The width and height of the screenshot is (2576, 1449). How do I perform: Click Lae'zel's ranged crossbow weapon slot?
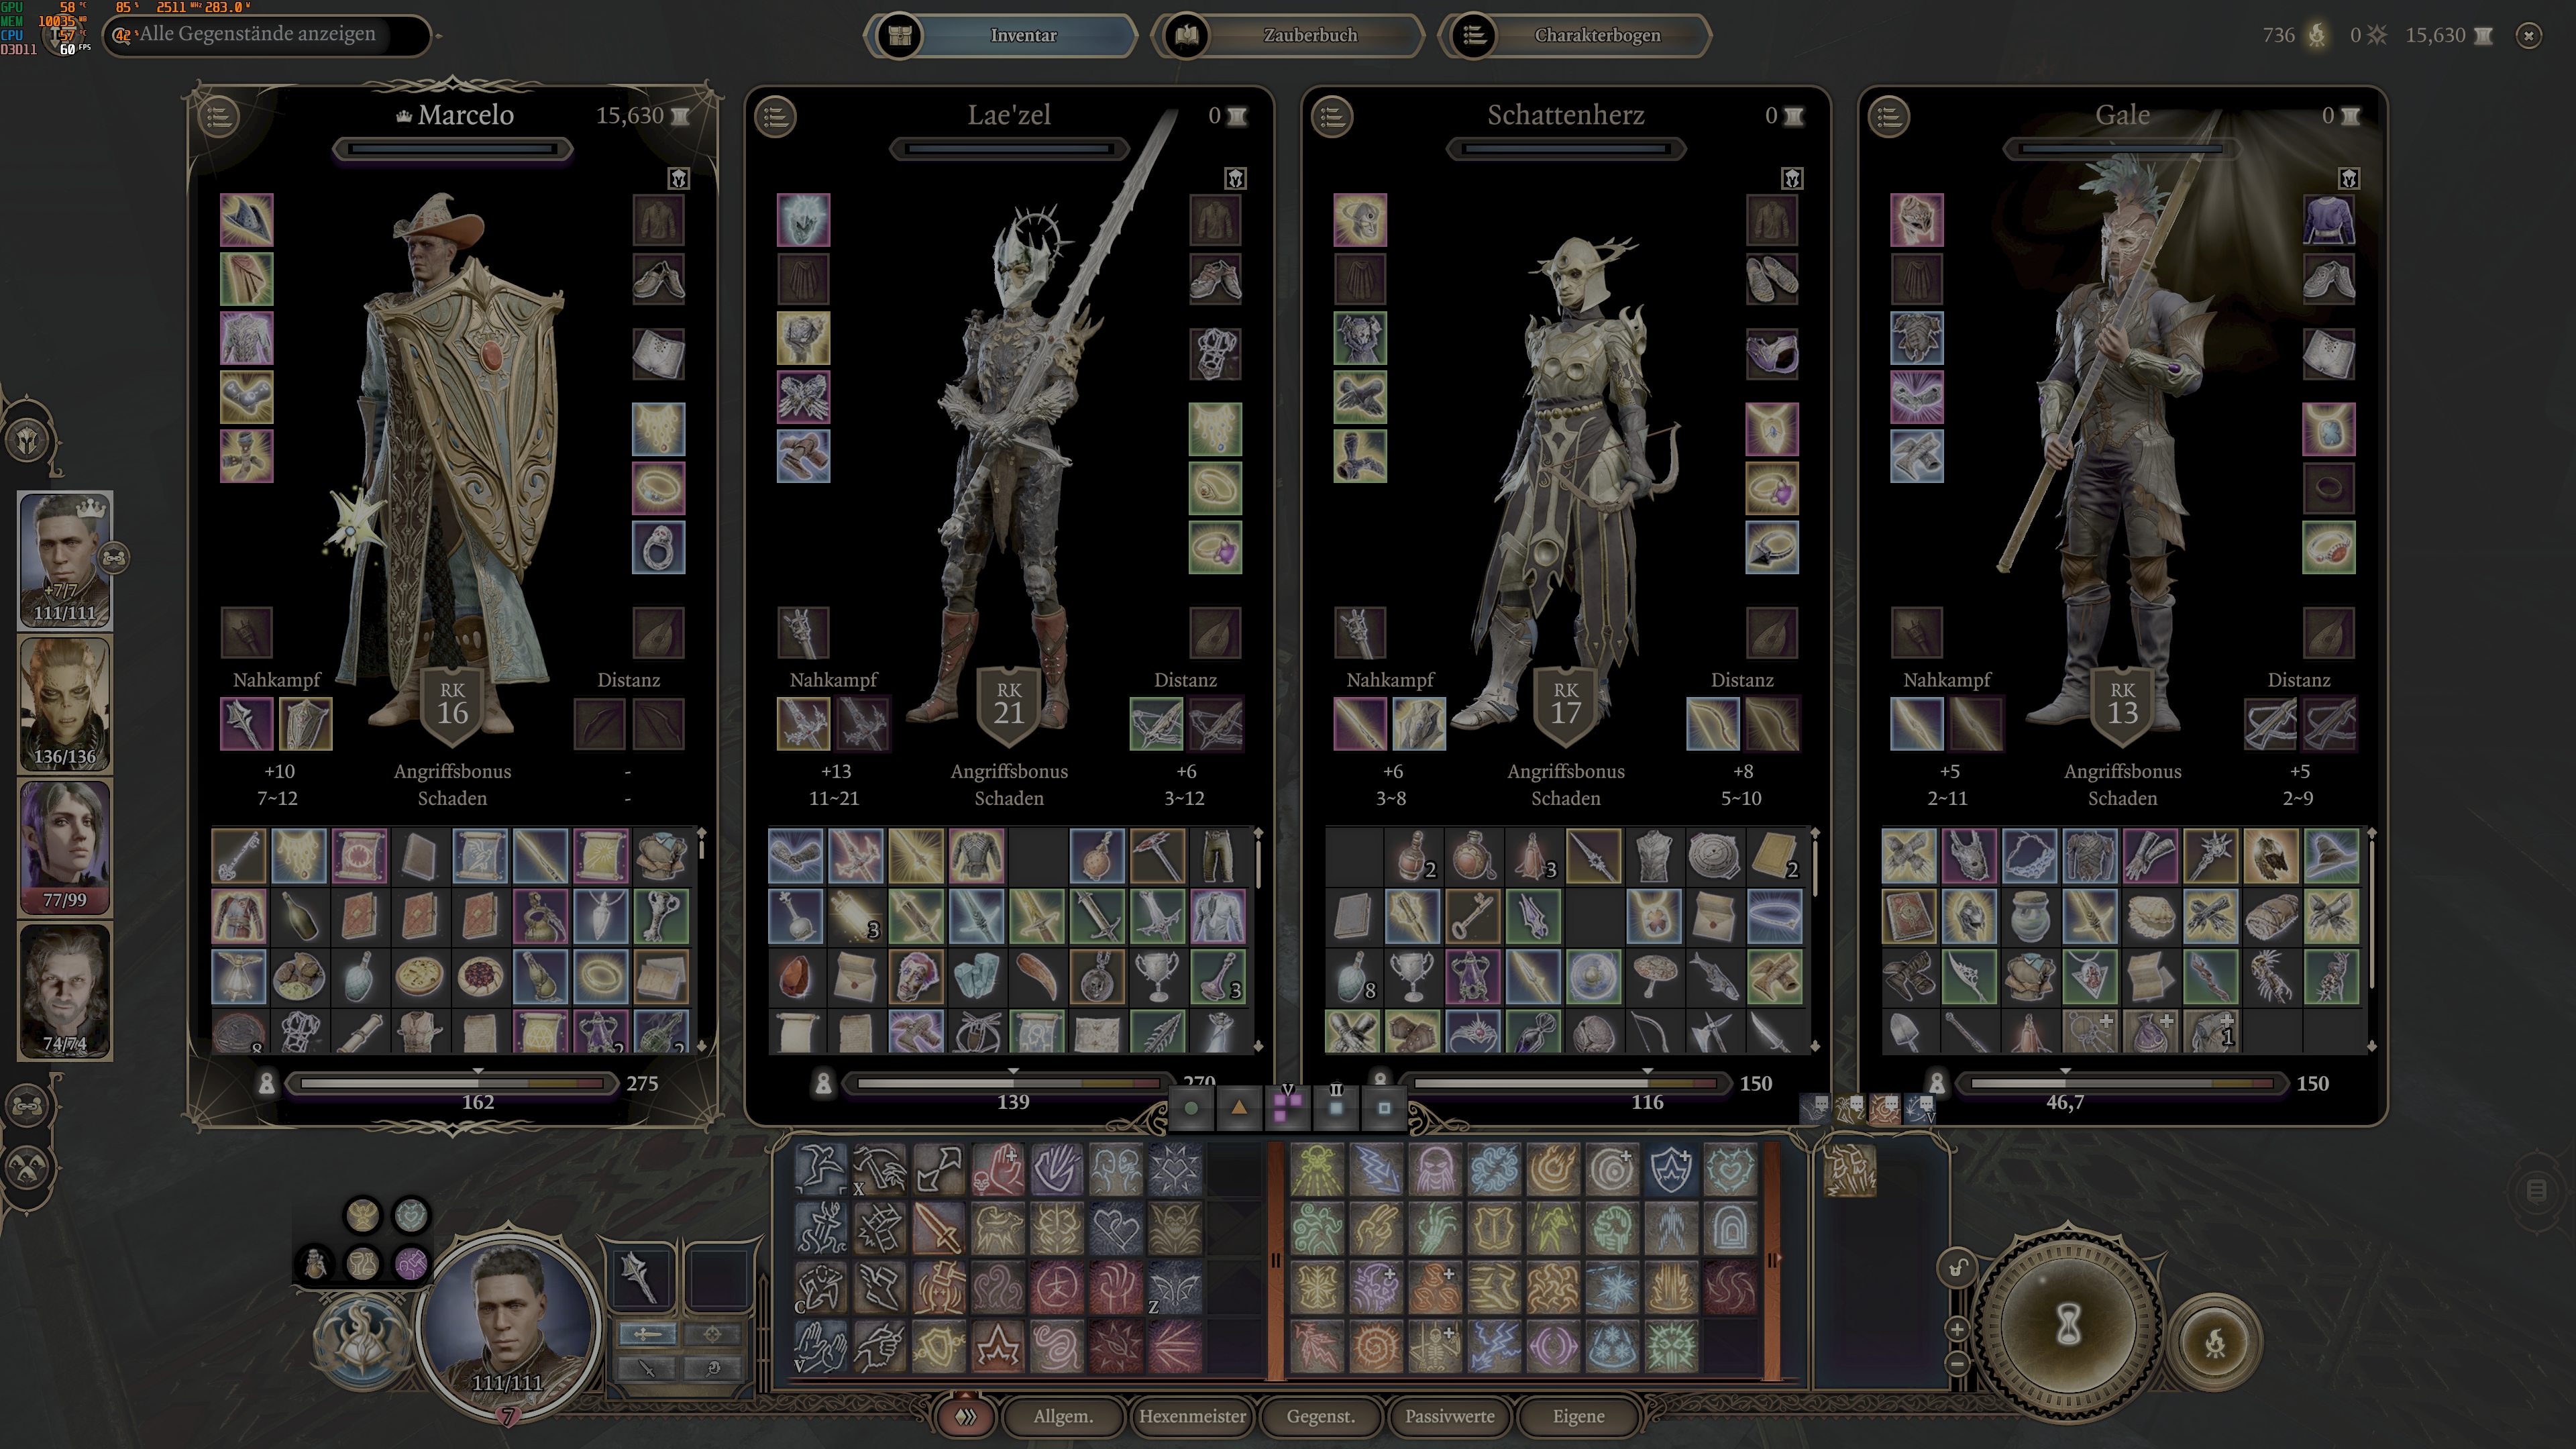[1156, 723]
